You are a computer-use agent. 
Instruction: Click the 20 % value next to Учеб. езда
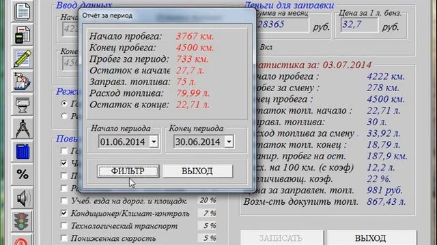click(x=208, y=200)
